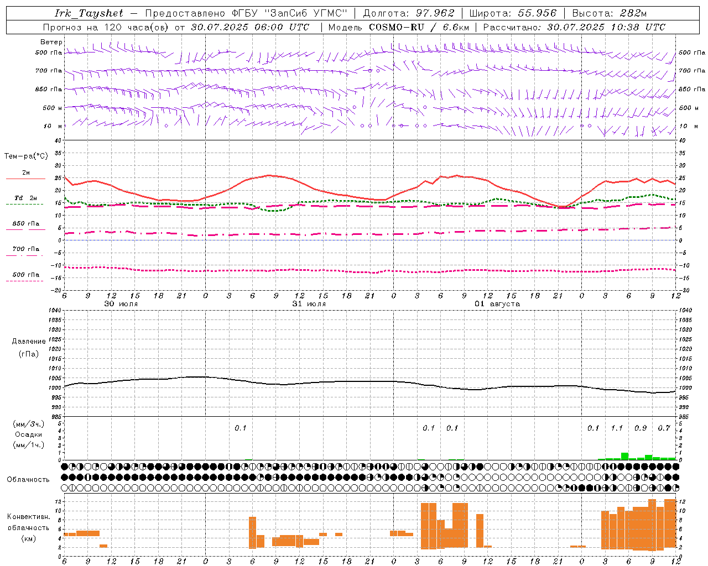The image size is (708, 566).
Task: Click the Конвективн. облачность panel label
Action: click(x=29, y=527)
